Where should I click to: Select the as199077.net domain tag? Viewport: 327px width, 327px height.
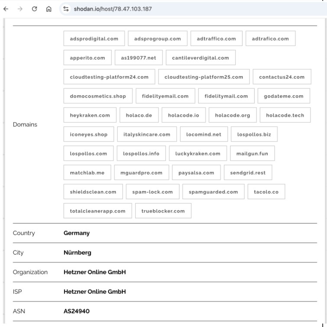point(139,58)
